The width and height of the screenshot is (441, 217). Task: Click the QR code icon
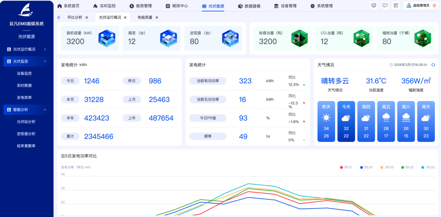396,5
